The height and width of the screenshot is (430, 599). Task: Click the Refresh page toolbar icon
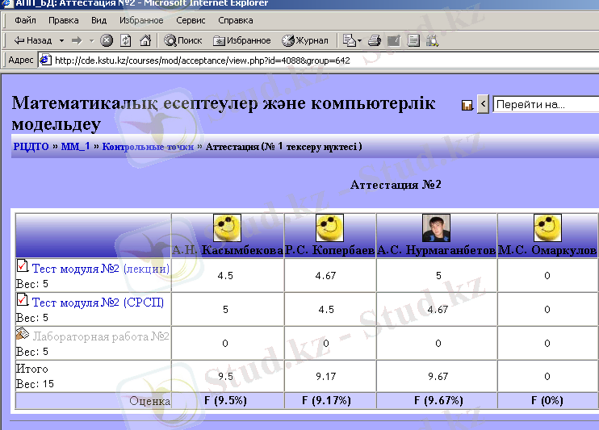pyautogui.click(x=126, y=40)
